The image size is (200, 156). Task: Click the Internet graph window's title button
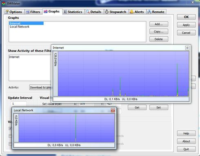tap(187, 48)
